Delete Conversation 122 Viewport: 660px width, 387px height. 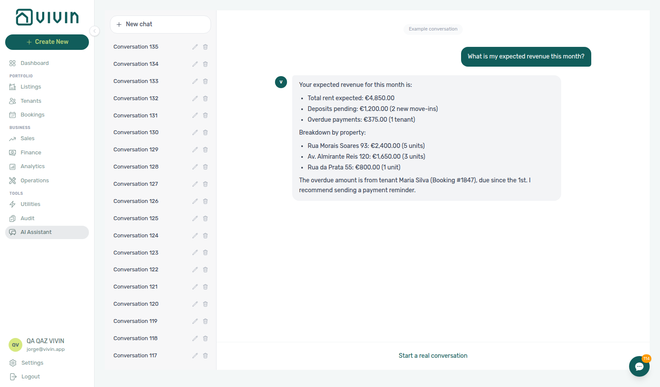click(x=205, y=270)
